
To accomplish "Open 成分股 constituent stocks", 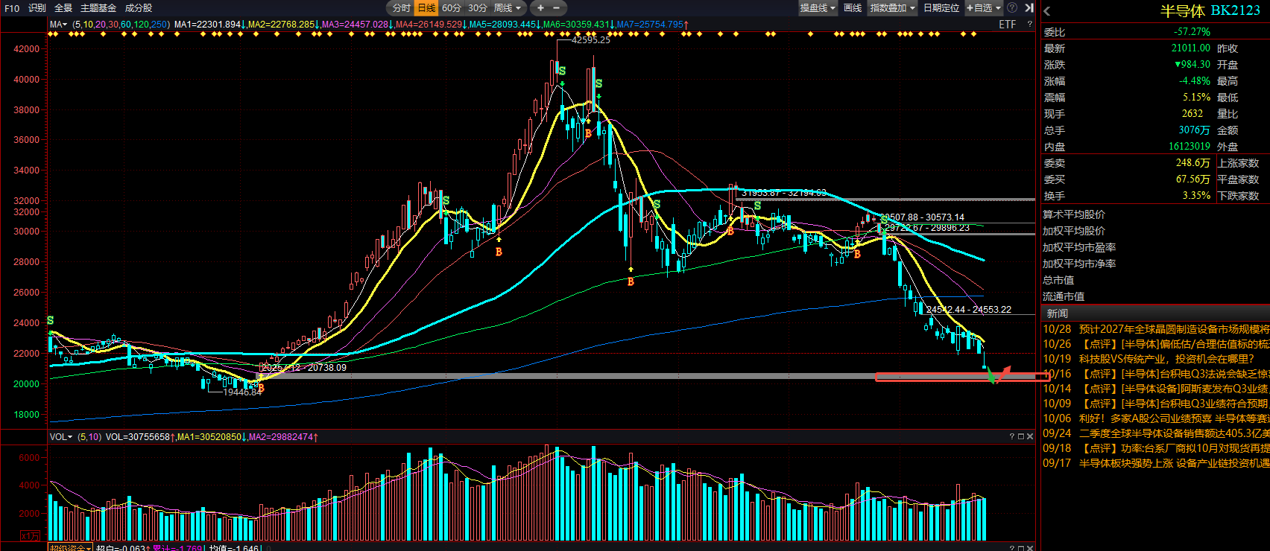I will click(139, 7).
